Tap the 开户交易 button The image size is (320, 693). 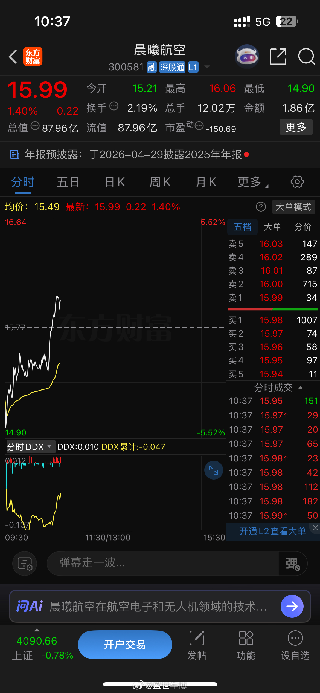pyautogui.click(x=125, y=645)
